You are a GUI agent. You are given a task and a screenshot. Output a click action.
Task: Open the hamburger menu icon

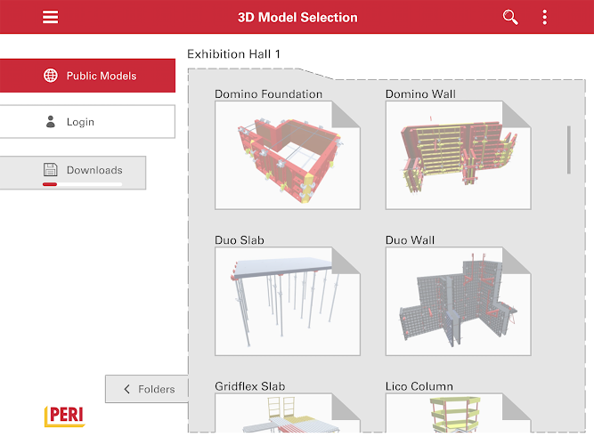coord(50,17)
